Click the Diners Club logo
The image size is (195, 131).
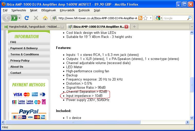[42, 95]
